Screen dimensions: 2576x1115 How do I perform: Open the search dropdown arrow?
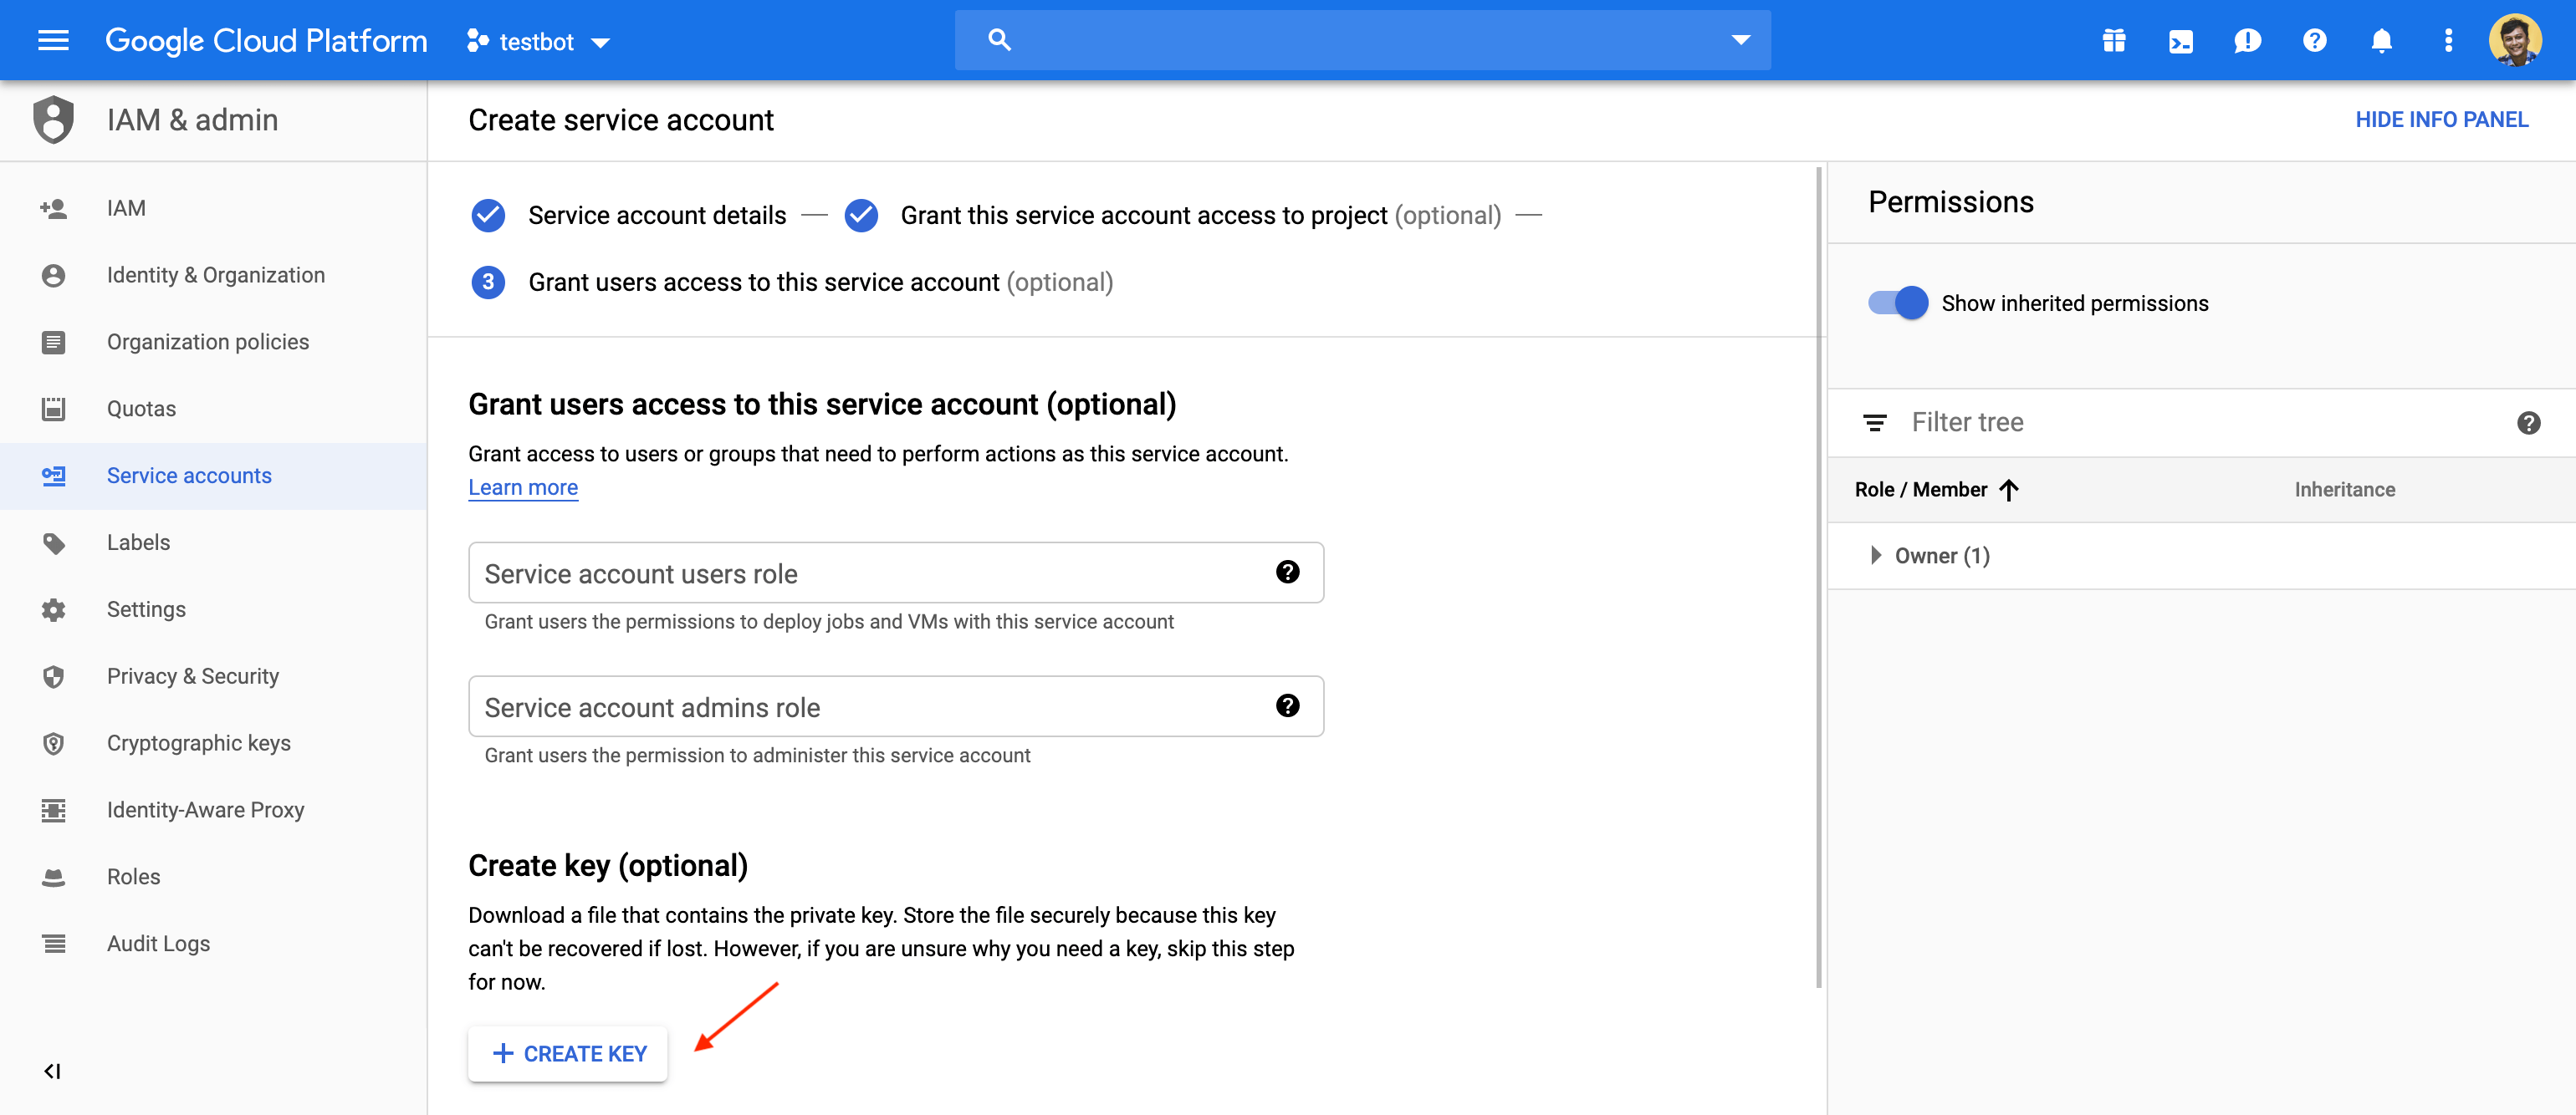coord(1740,39)
